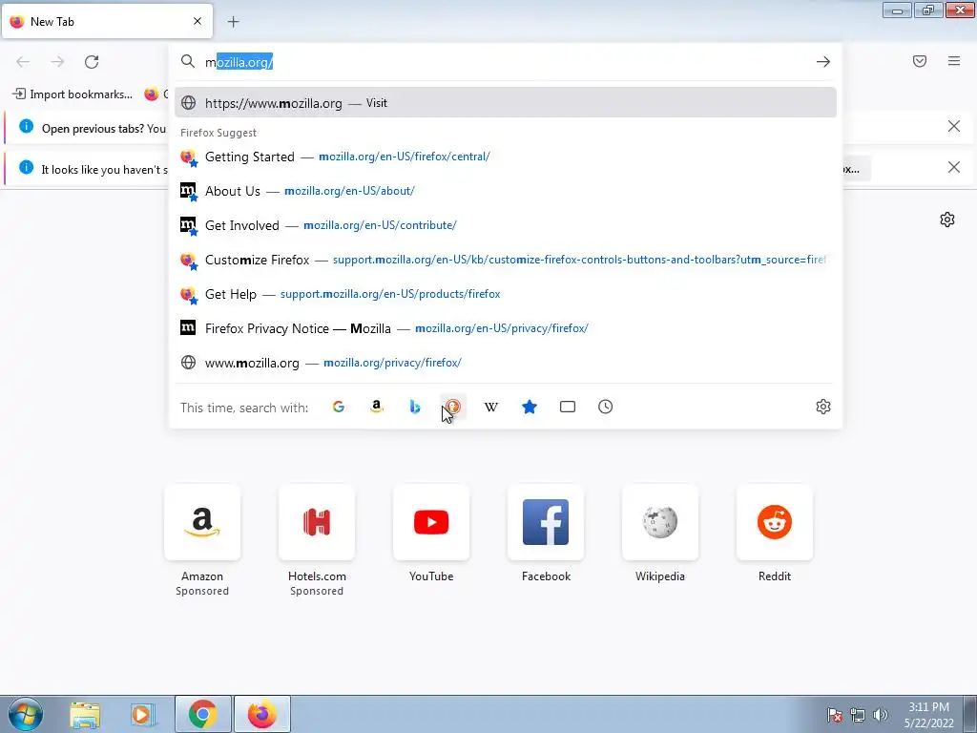The height and width of the screenshot is (733, 977).
Task: Search open tabs using the tab icon
Action: (568, 407)
